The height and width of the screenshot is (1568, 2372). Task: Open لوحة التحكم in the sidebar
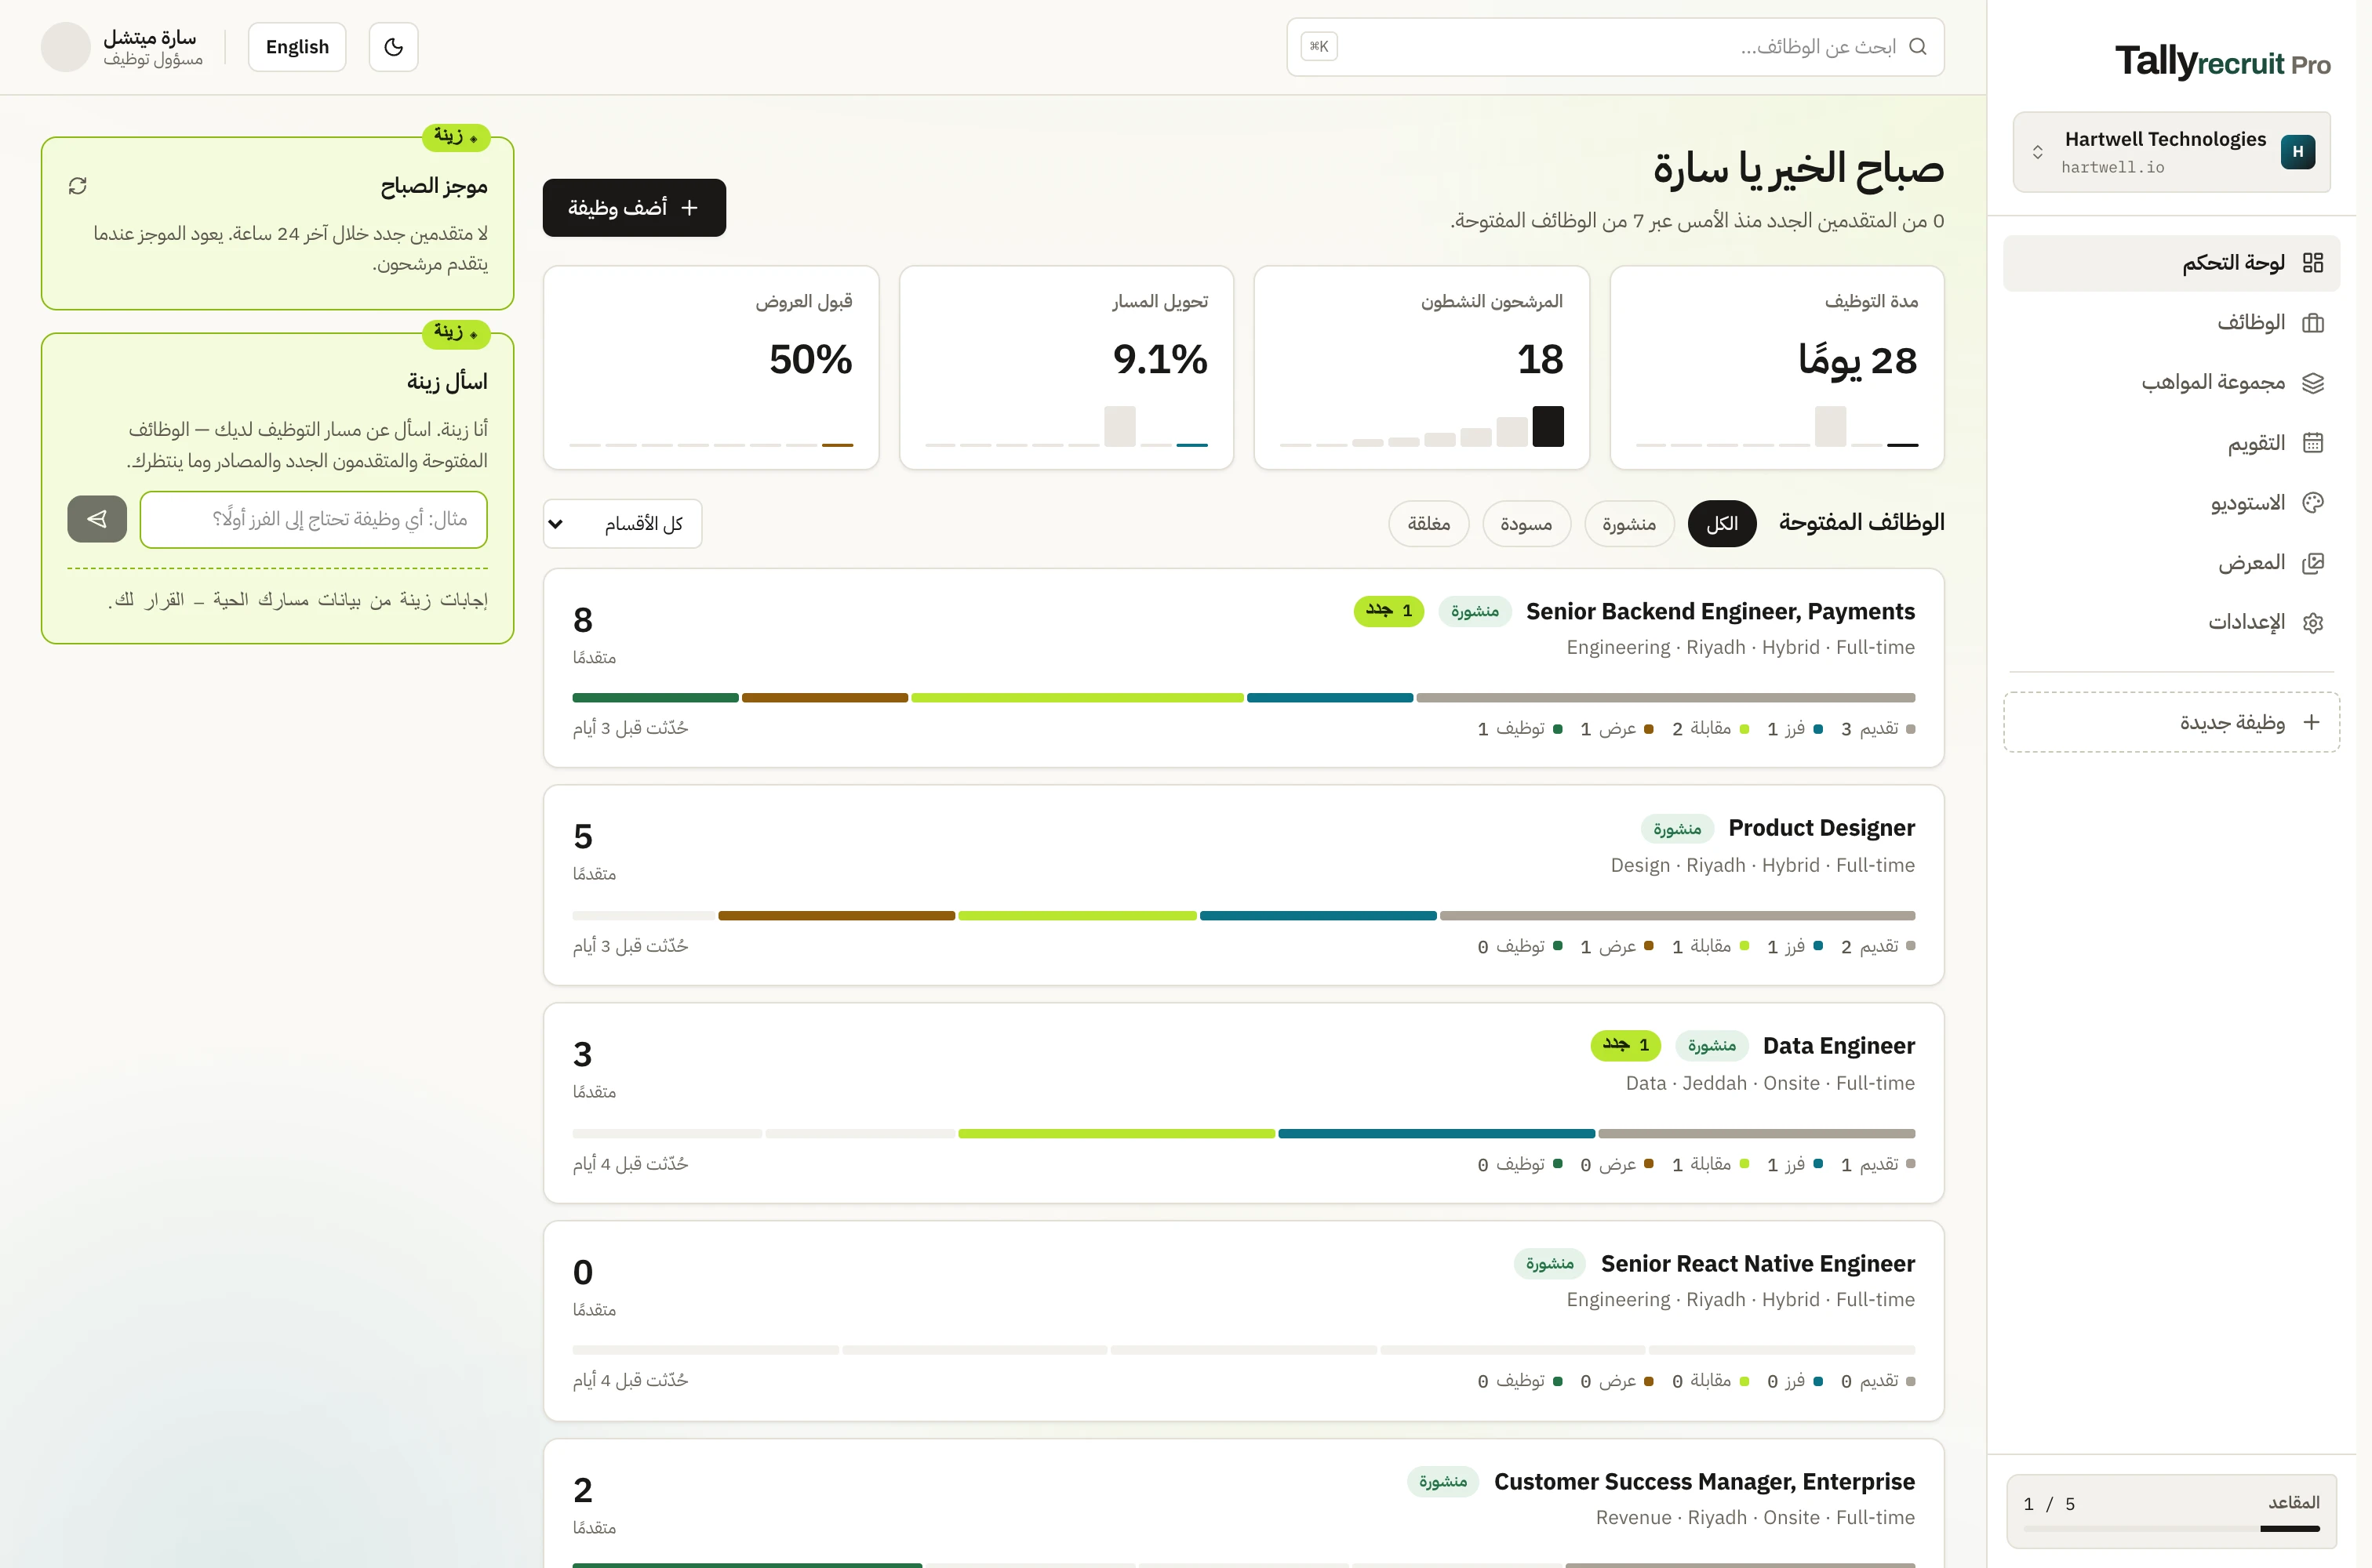pyautogui.click(x=2171, y=263)
